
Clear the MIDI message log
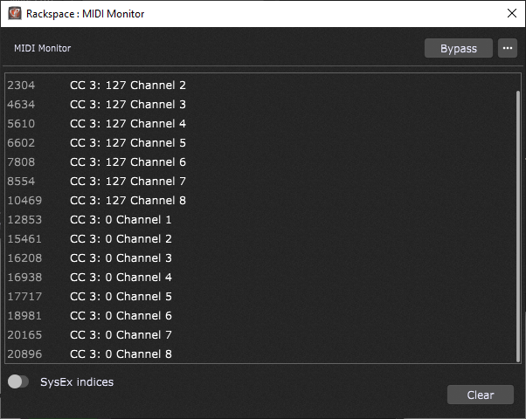click(x=480, y=395)
